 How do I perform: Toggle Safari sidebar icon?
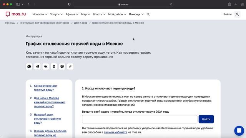coord(18,4)
